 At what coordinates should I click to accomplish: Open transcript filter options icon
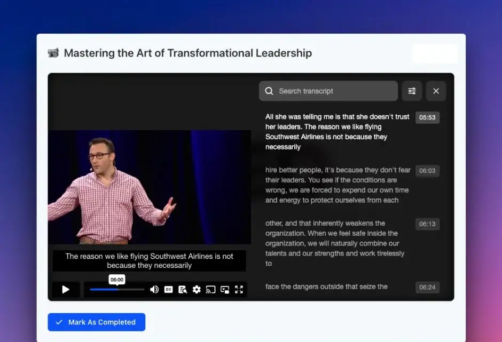click(412, 91)
